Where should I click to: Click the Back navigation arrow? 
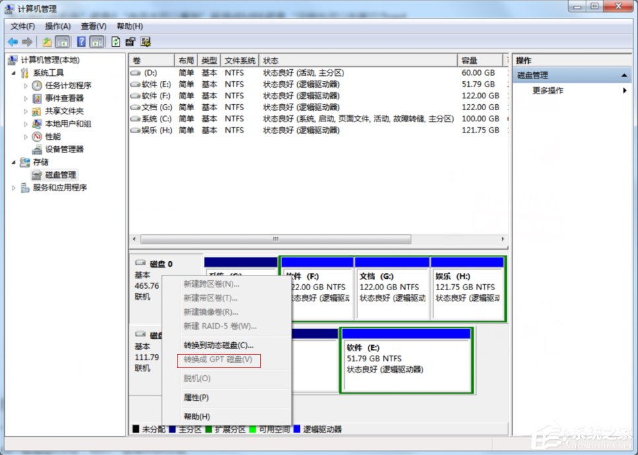[x=12, y=41]
